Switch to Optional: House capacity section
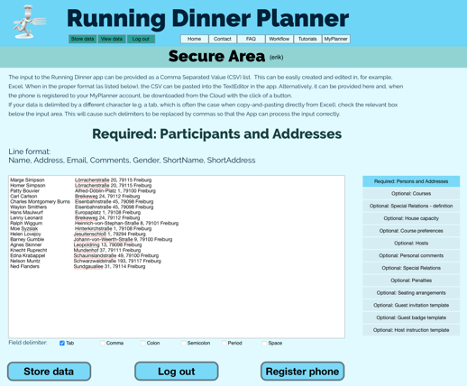 [x=411, y=218]
